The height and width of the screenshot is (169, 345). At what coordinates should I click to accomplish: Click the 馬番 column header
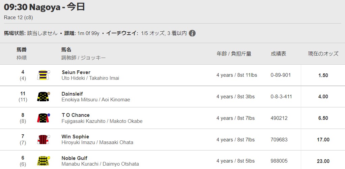tap(22, 50)
